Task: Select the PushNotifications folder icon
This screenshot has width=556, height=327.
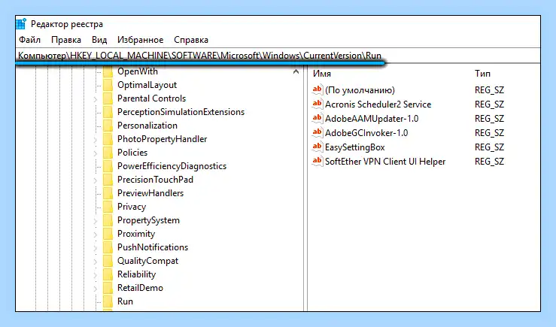Action: tap(108, 247)
